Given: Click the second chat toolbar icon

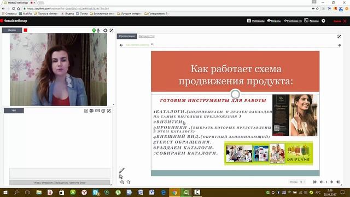Looking at the screenshot, I should [91, 111].
